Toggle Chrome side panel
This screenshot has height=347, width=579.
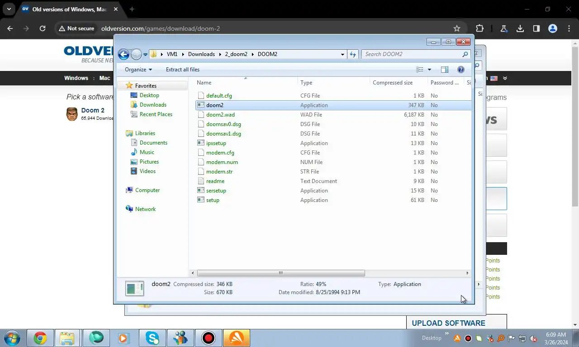tap(536, 28)
